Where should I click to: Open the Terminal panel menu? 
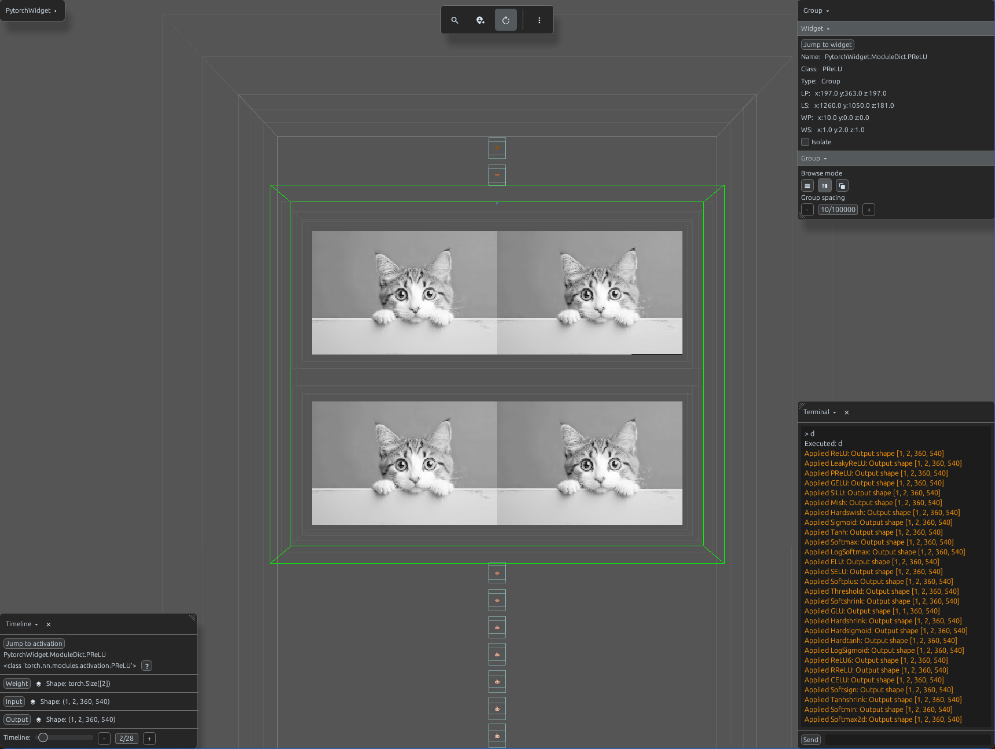(820, 412)
